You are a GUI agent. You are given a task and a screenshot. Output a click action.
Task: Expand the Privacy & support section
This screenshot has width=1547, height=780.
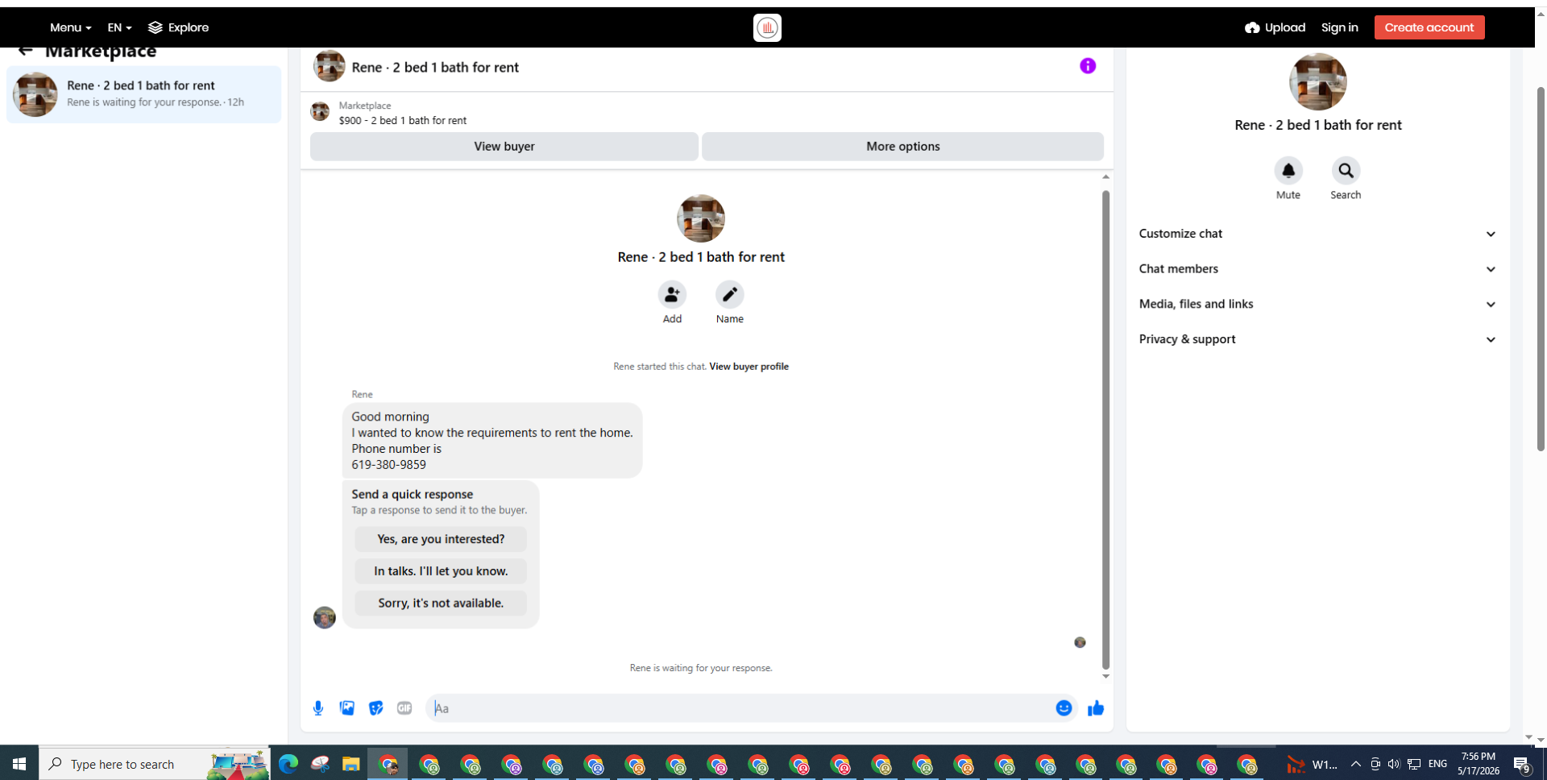1317,339
